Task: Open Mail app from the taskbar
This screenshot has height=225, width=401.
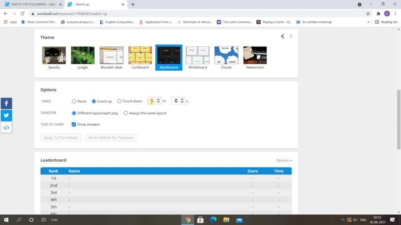Action: pos(239,219)
